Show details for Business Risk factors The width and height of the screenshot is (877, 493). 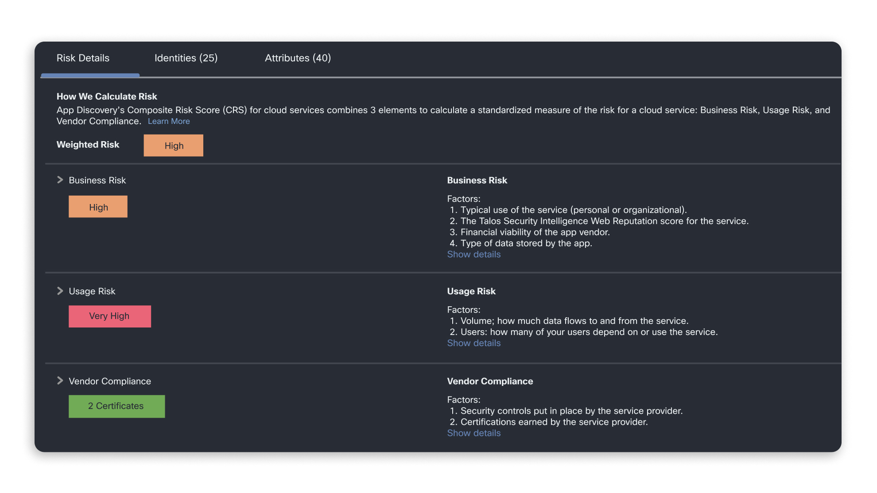pyautogui.click(x=473, y=254)
